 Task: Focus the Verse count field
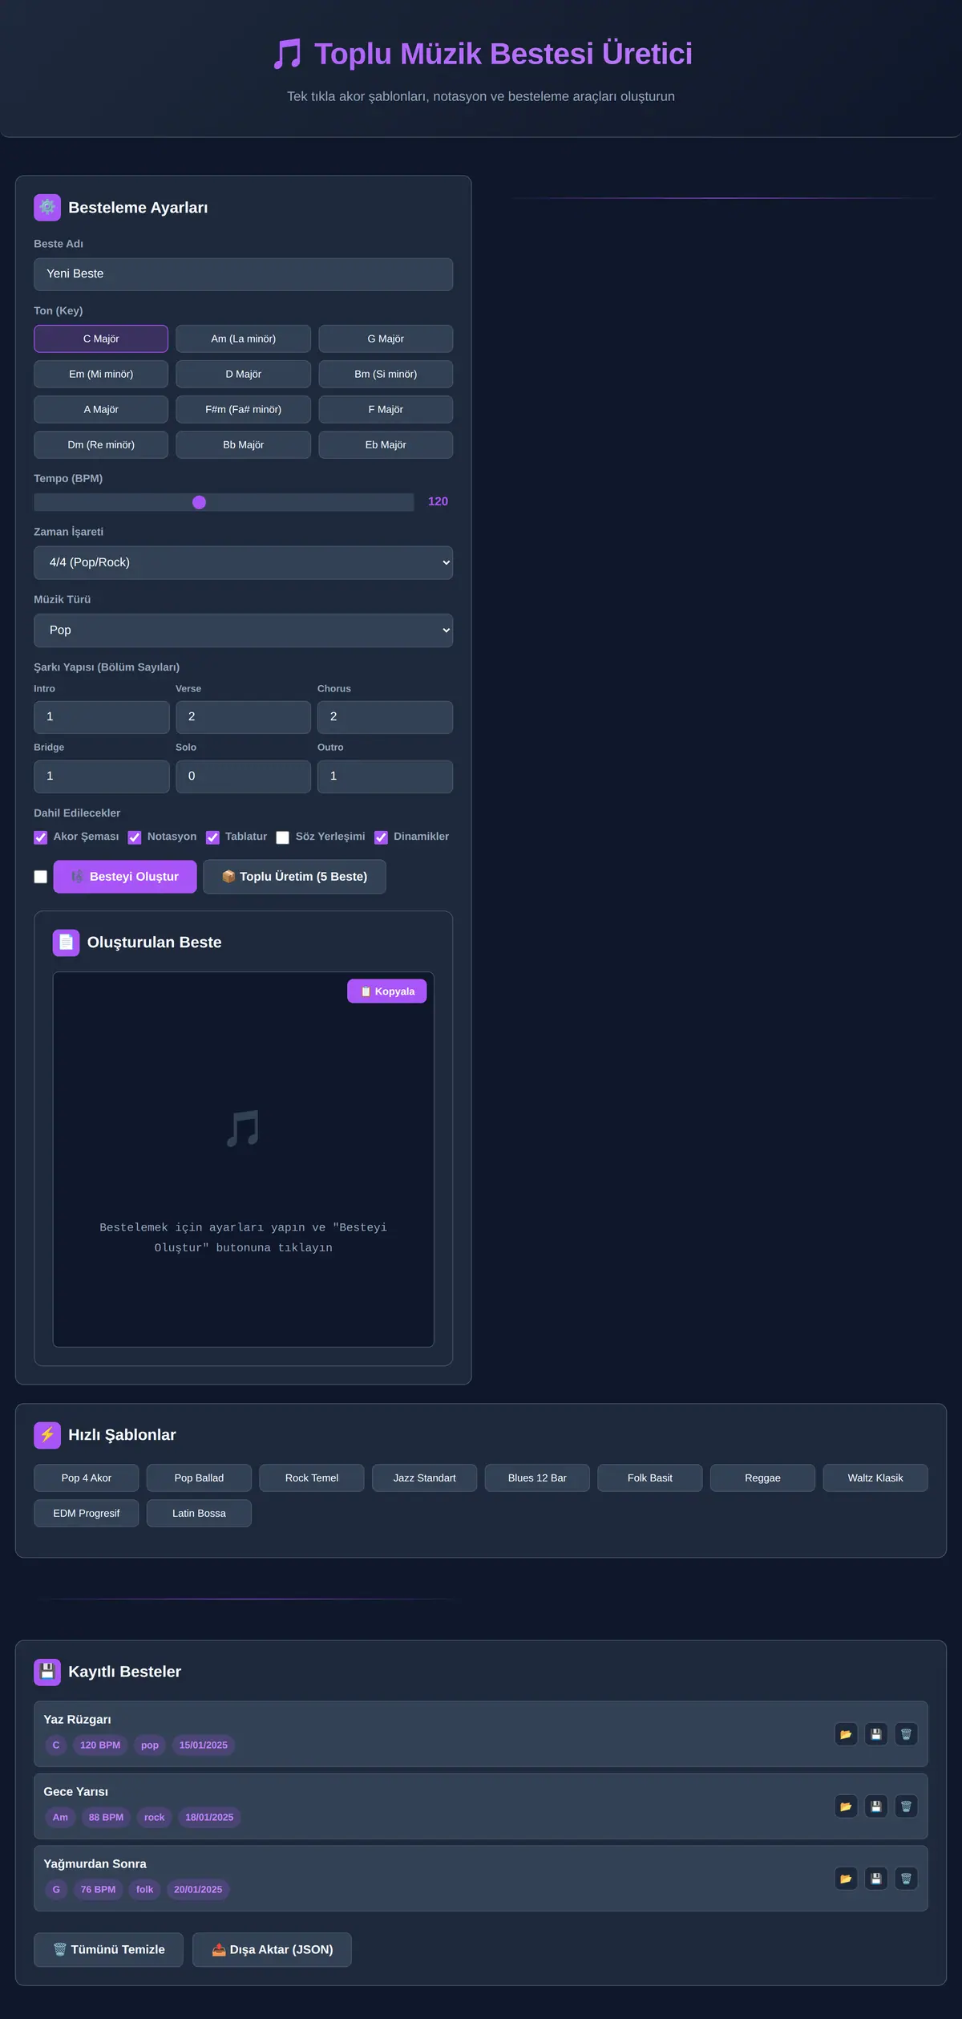click(x=243, y=717)
